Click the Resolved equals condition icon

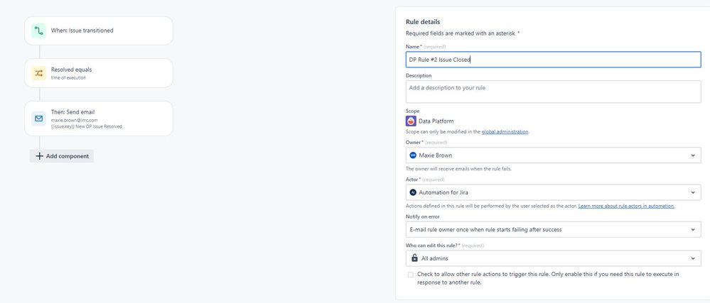(39, 73)
